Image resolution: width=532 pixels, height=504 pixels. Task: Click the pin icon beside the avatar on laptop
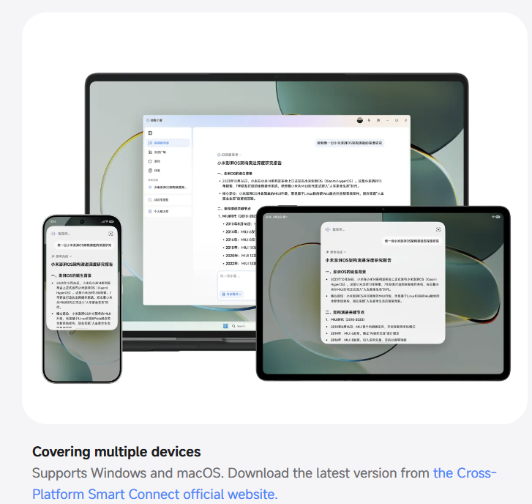coord(369,120)
